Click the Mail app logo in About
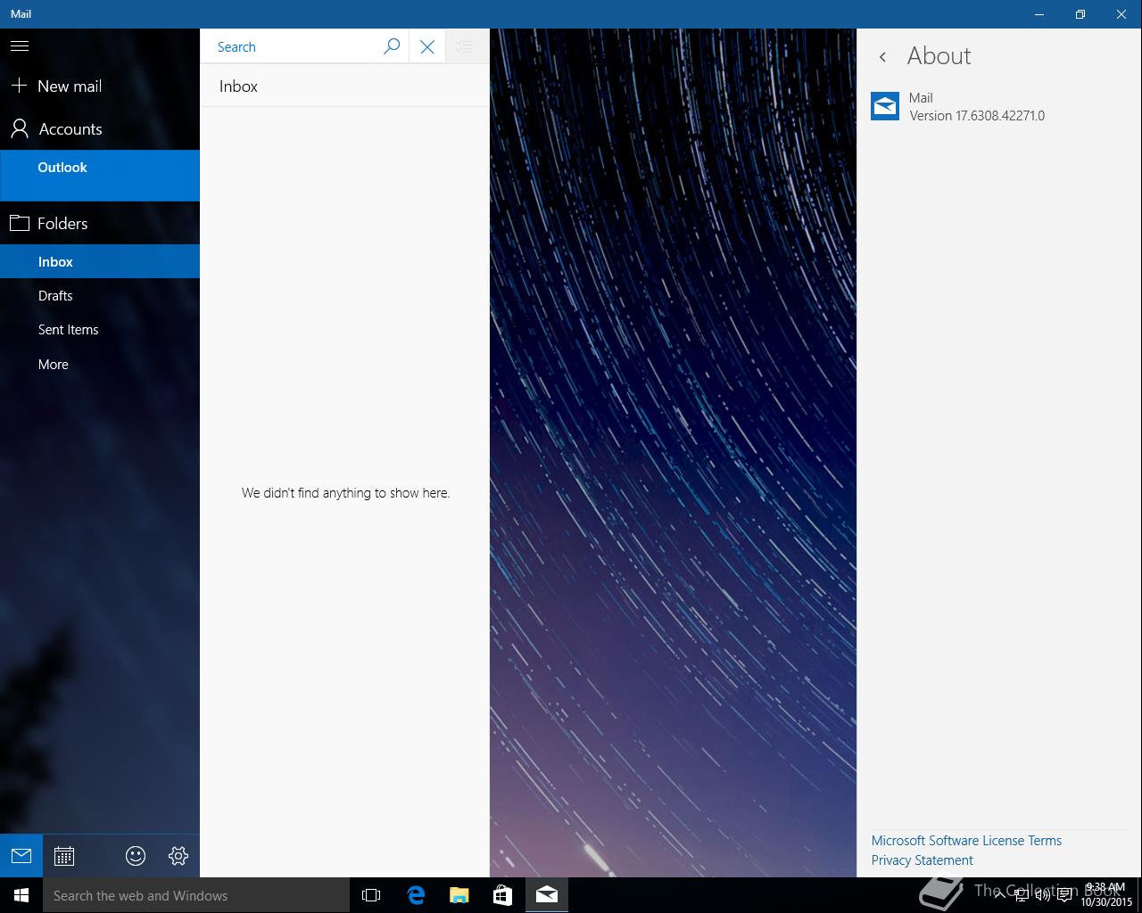Image resolution: width=1142 pixels, height=913 pixels. (x=885, y=105)
